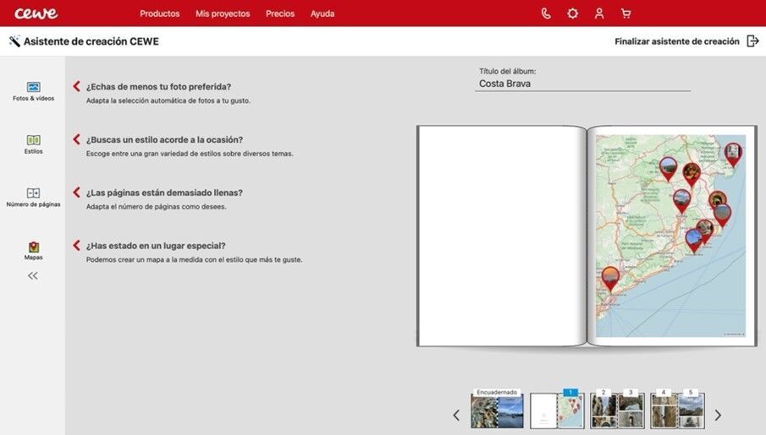Image resolution: width=766 pixels, height=435 pixels.
Task: Open Mapas sidebar option
Action: tap(33, 251)
